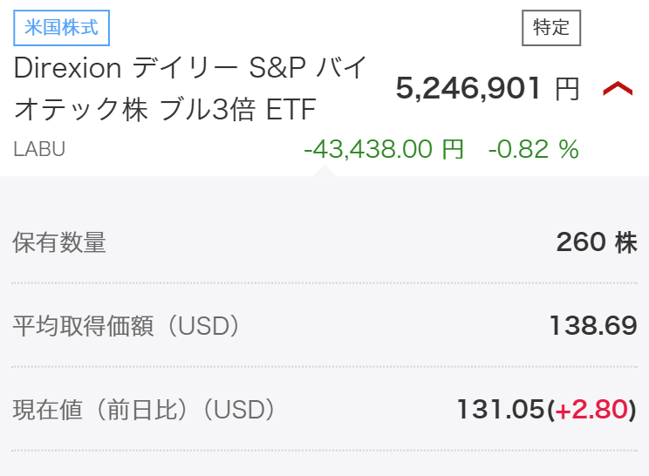This screenshot has width=649, height=476.
Task: Select the 260 株 holding quantity value
Action: (596, 242)
